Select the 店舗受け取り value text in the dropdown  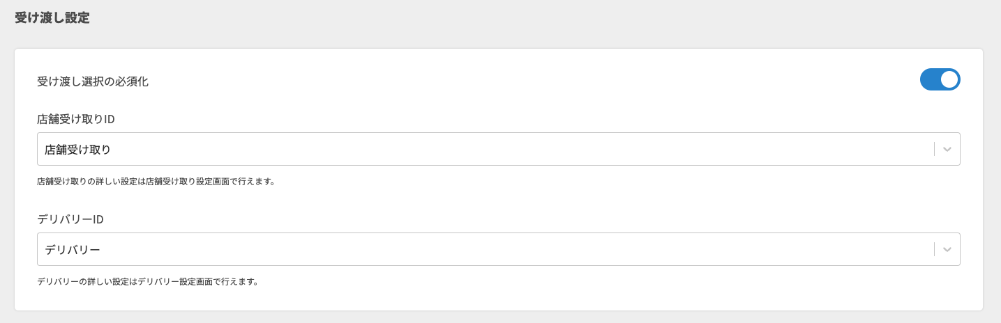pos(77,149)
